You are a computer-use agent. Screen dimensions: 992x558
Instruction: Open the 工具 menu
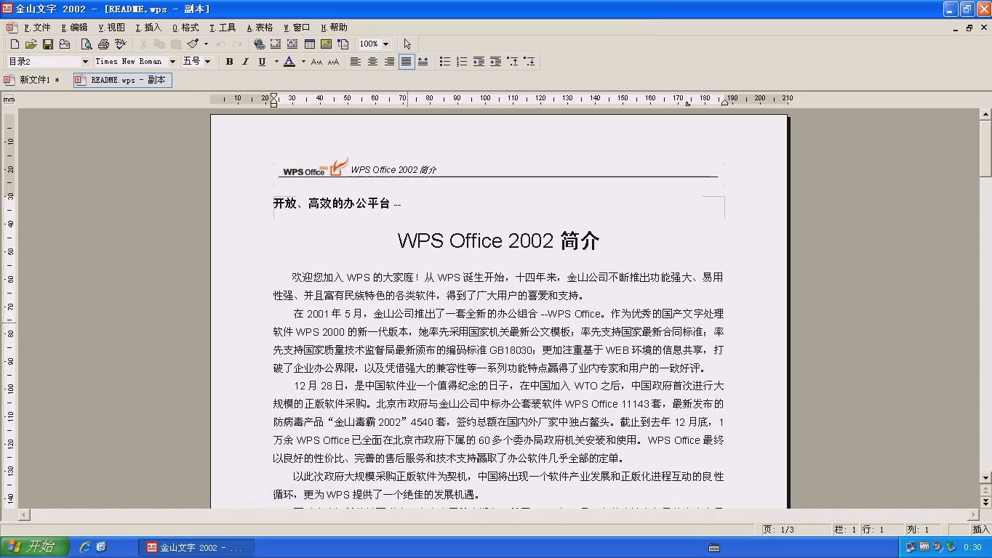coord(223,28)
